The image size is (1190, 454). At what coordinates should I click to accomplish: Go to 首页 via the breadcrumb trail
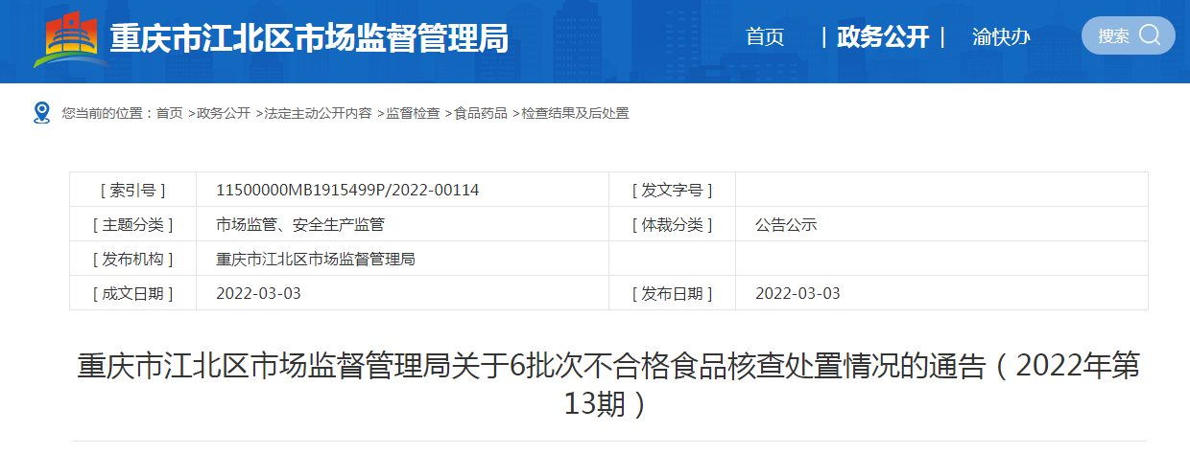(169, 113)
